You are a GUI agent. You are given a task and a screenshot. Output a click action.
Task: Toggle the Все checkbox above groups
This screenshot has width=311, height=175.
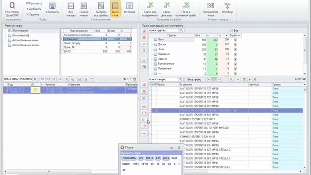tap(231, 30)
